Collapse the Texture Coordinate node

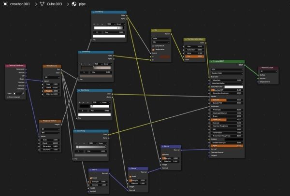(7, 66)
